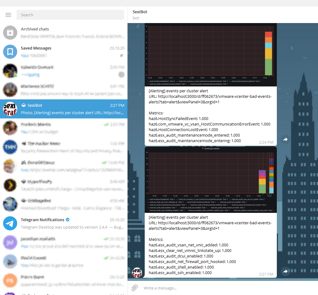Image resolution: width=318 pixels, height=295 pixels.
Task: Click the Search chats field
Action: pos(70,15)
